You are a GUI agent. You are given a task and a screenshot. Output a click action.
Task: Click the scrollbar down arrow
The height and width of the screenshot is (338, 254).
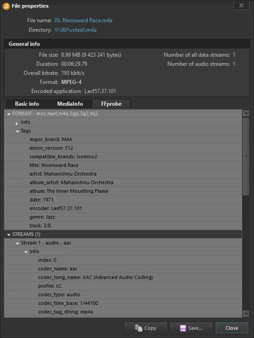[246, 314]
